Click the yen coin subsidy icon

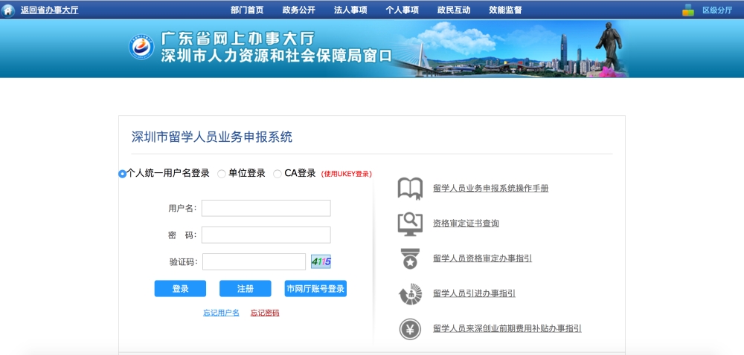tap(410, 329)
